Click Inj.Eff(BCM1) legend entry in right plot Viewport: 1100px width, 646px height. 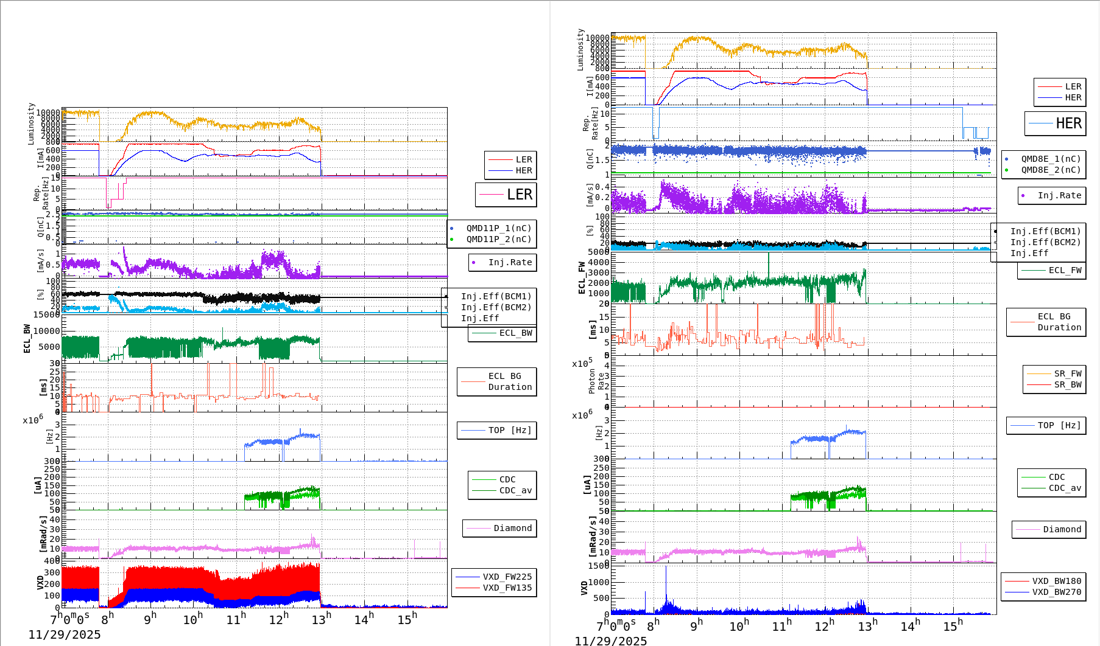coord(1045,231)
